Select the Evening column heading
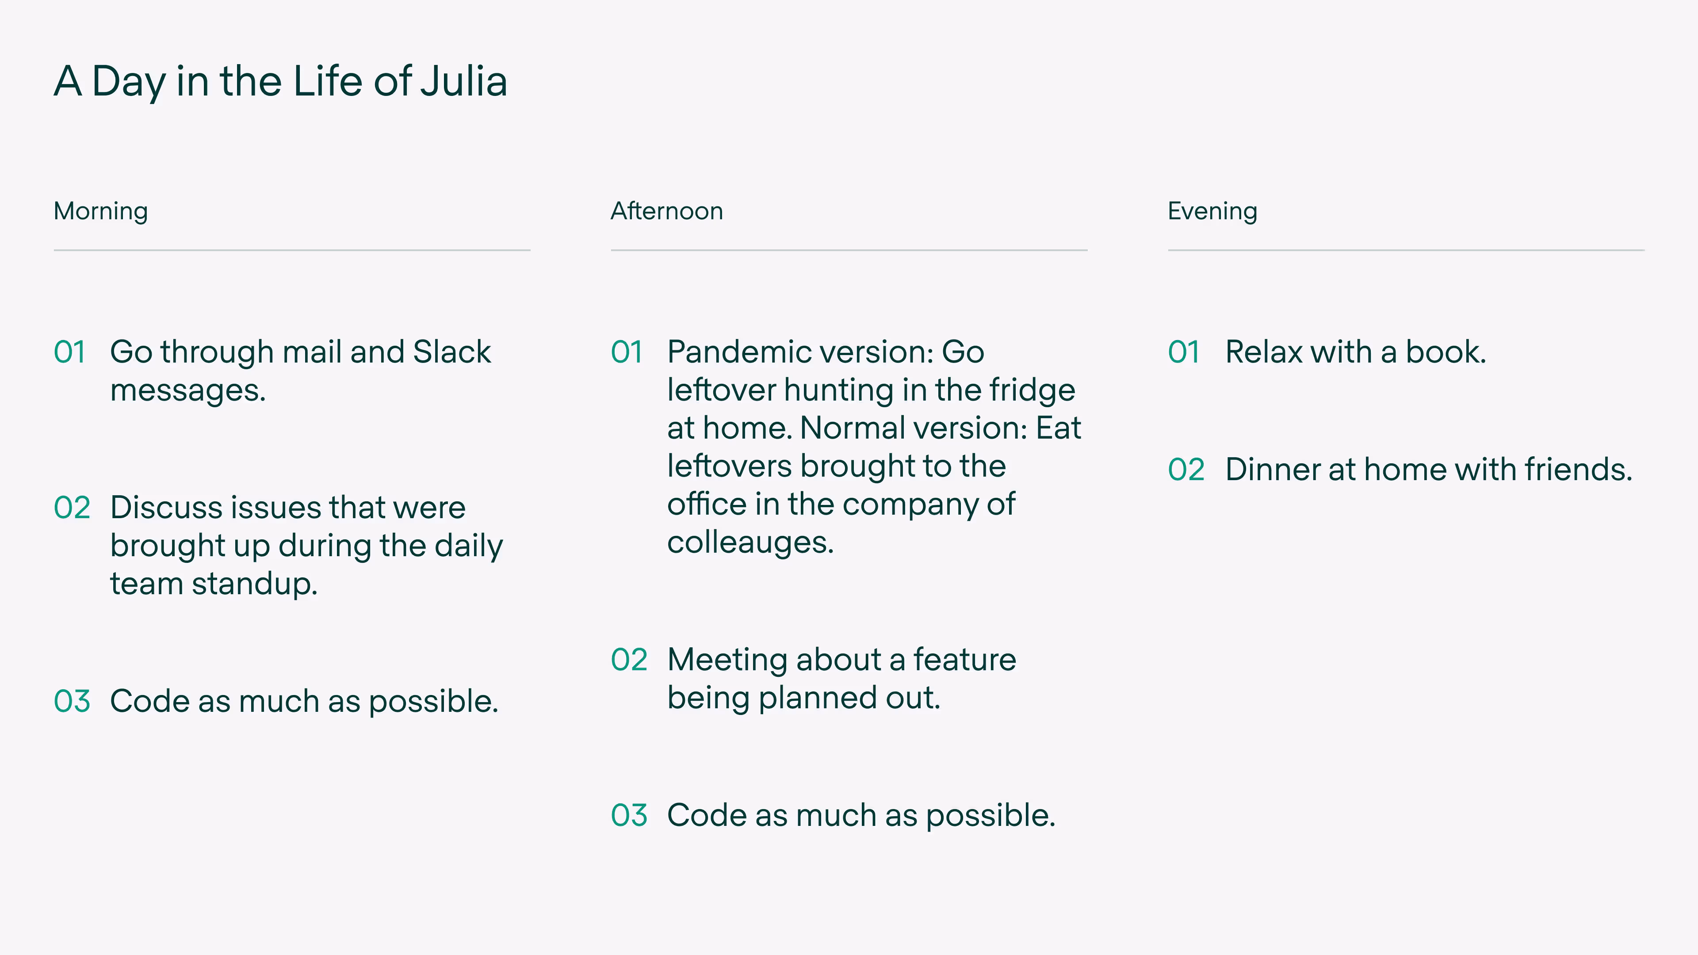Viewport: 1698px width, 955px height. click(1212, 211)
